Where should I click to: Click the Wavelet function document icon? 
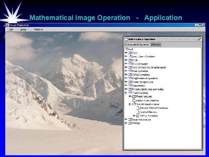pos(138,112)
